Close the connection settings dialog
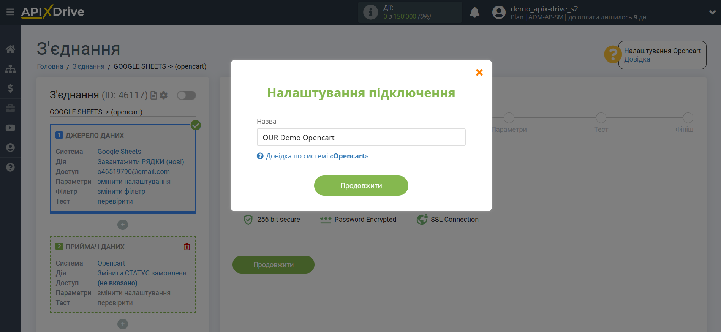The width and height of the screenshot is (721, 332). click(479, 73)
